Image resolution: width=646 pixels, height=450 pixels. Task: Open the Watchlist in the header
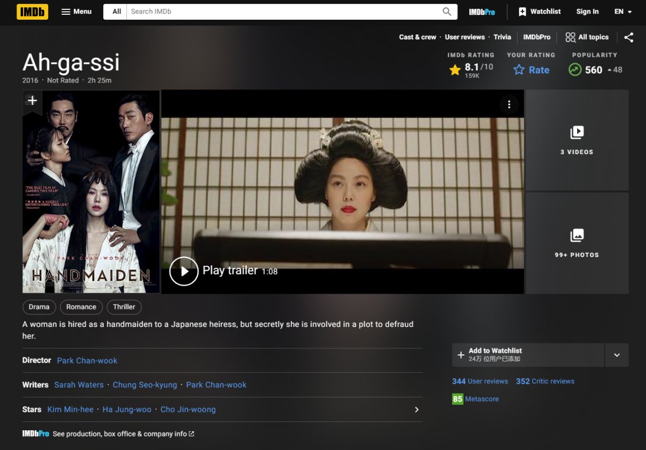(539, 11)
